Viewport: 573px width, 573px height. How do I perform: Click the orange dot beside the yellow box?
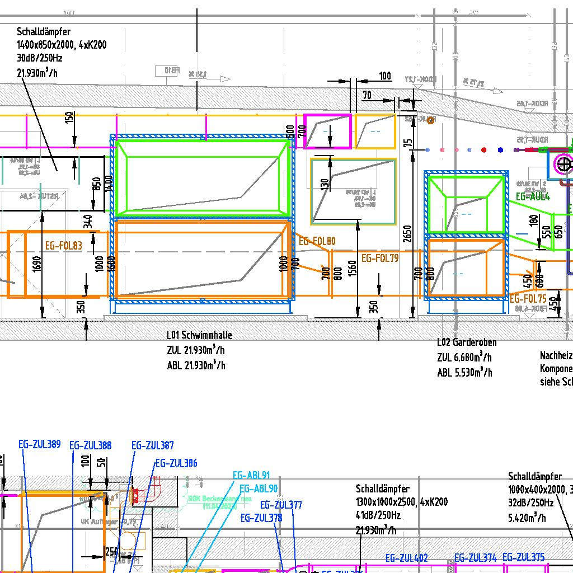430,120
